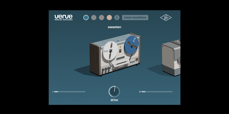Click the Verve Analog Machines logo
This screenshot has width=229, height=114.
[x=63, y=18]
